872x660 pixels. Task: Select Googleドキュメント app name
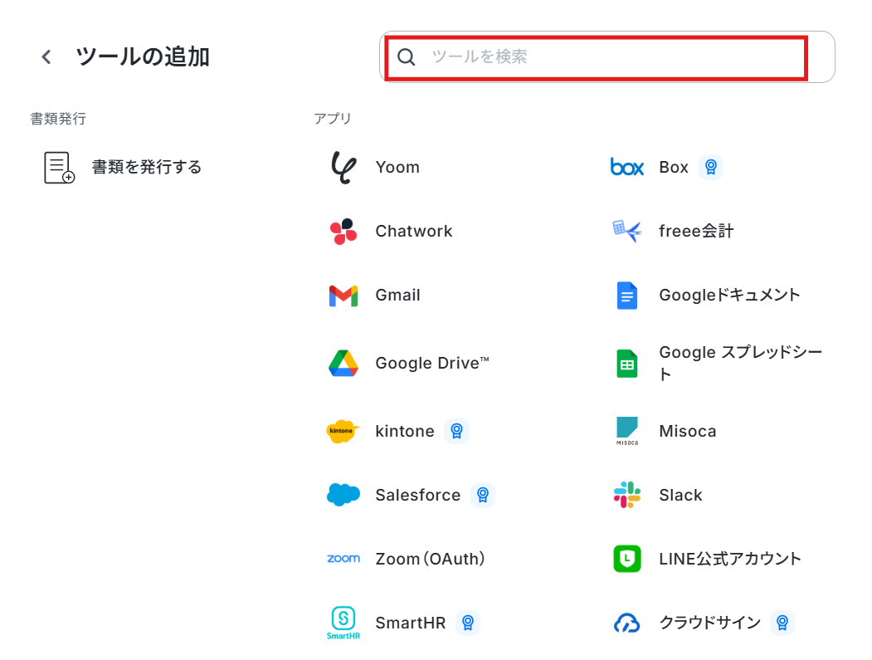point(729,295)
